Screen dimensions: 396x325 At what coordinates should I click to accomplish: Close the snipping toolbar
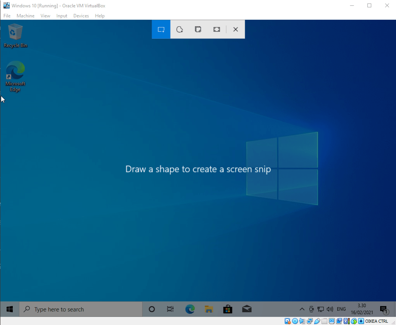pos(236,29)
